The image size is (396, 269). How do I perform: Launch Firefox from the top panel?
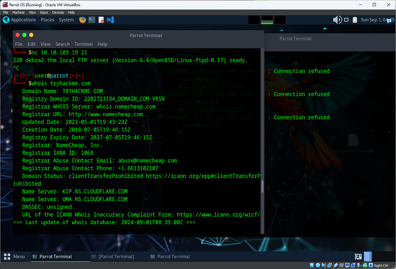point(82,20)
